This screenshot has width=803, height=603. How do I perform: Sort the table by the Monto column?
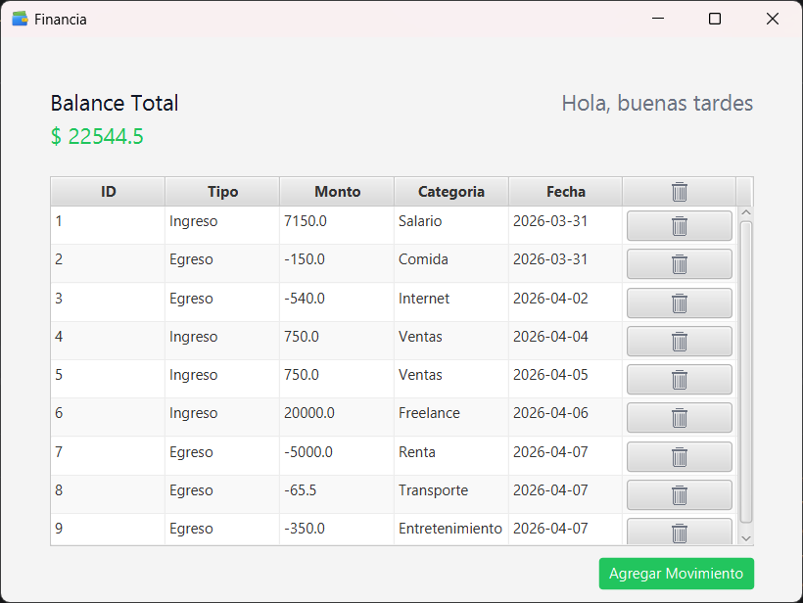point(336,191)
